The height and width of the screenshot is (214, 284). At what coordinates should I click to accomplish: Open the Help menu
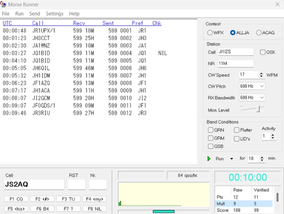(74, 14)
